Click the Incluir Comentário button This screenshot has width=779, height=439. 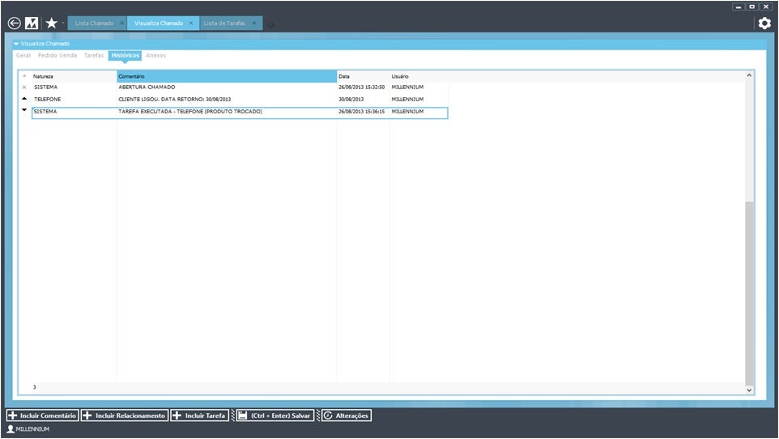[42, 416]
